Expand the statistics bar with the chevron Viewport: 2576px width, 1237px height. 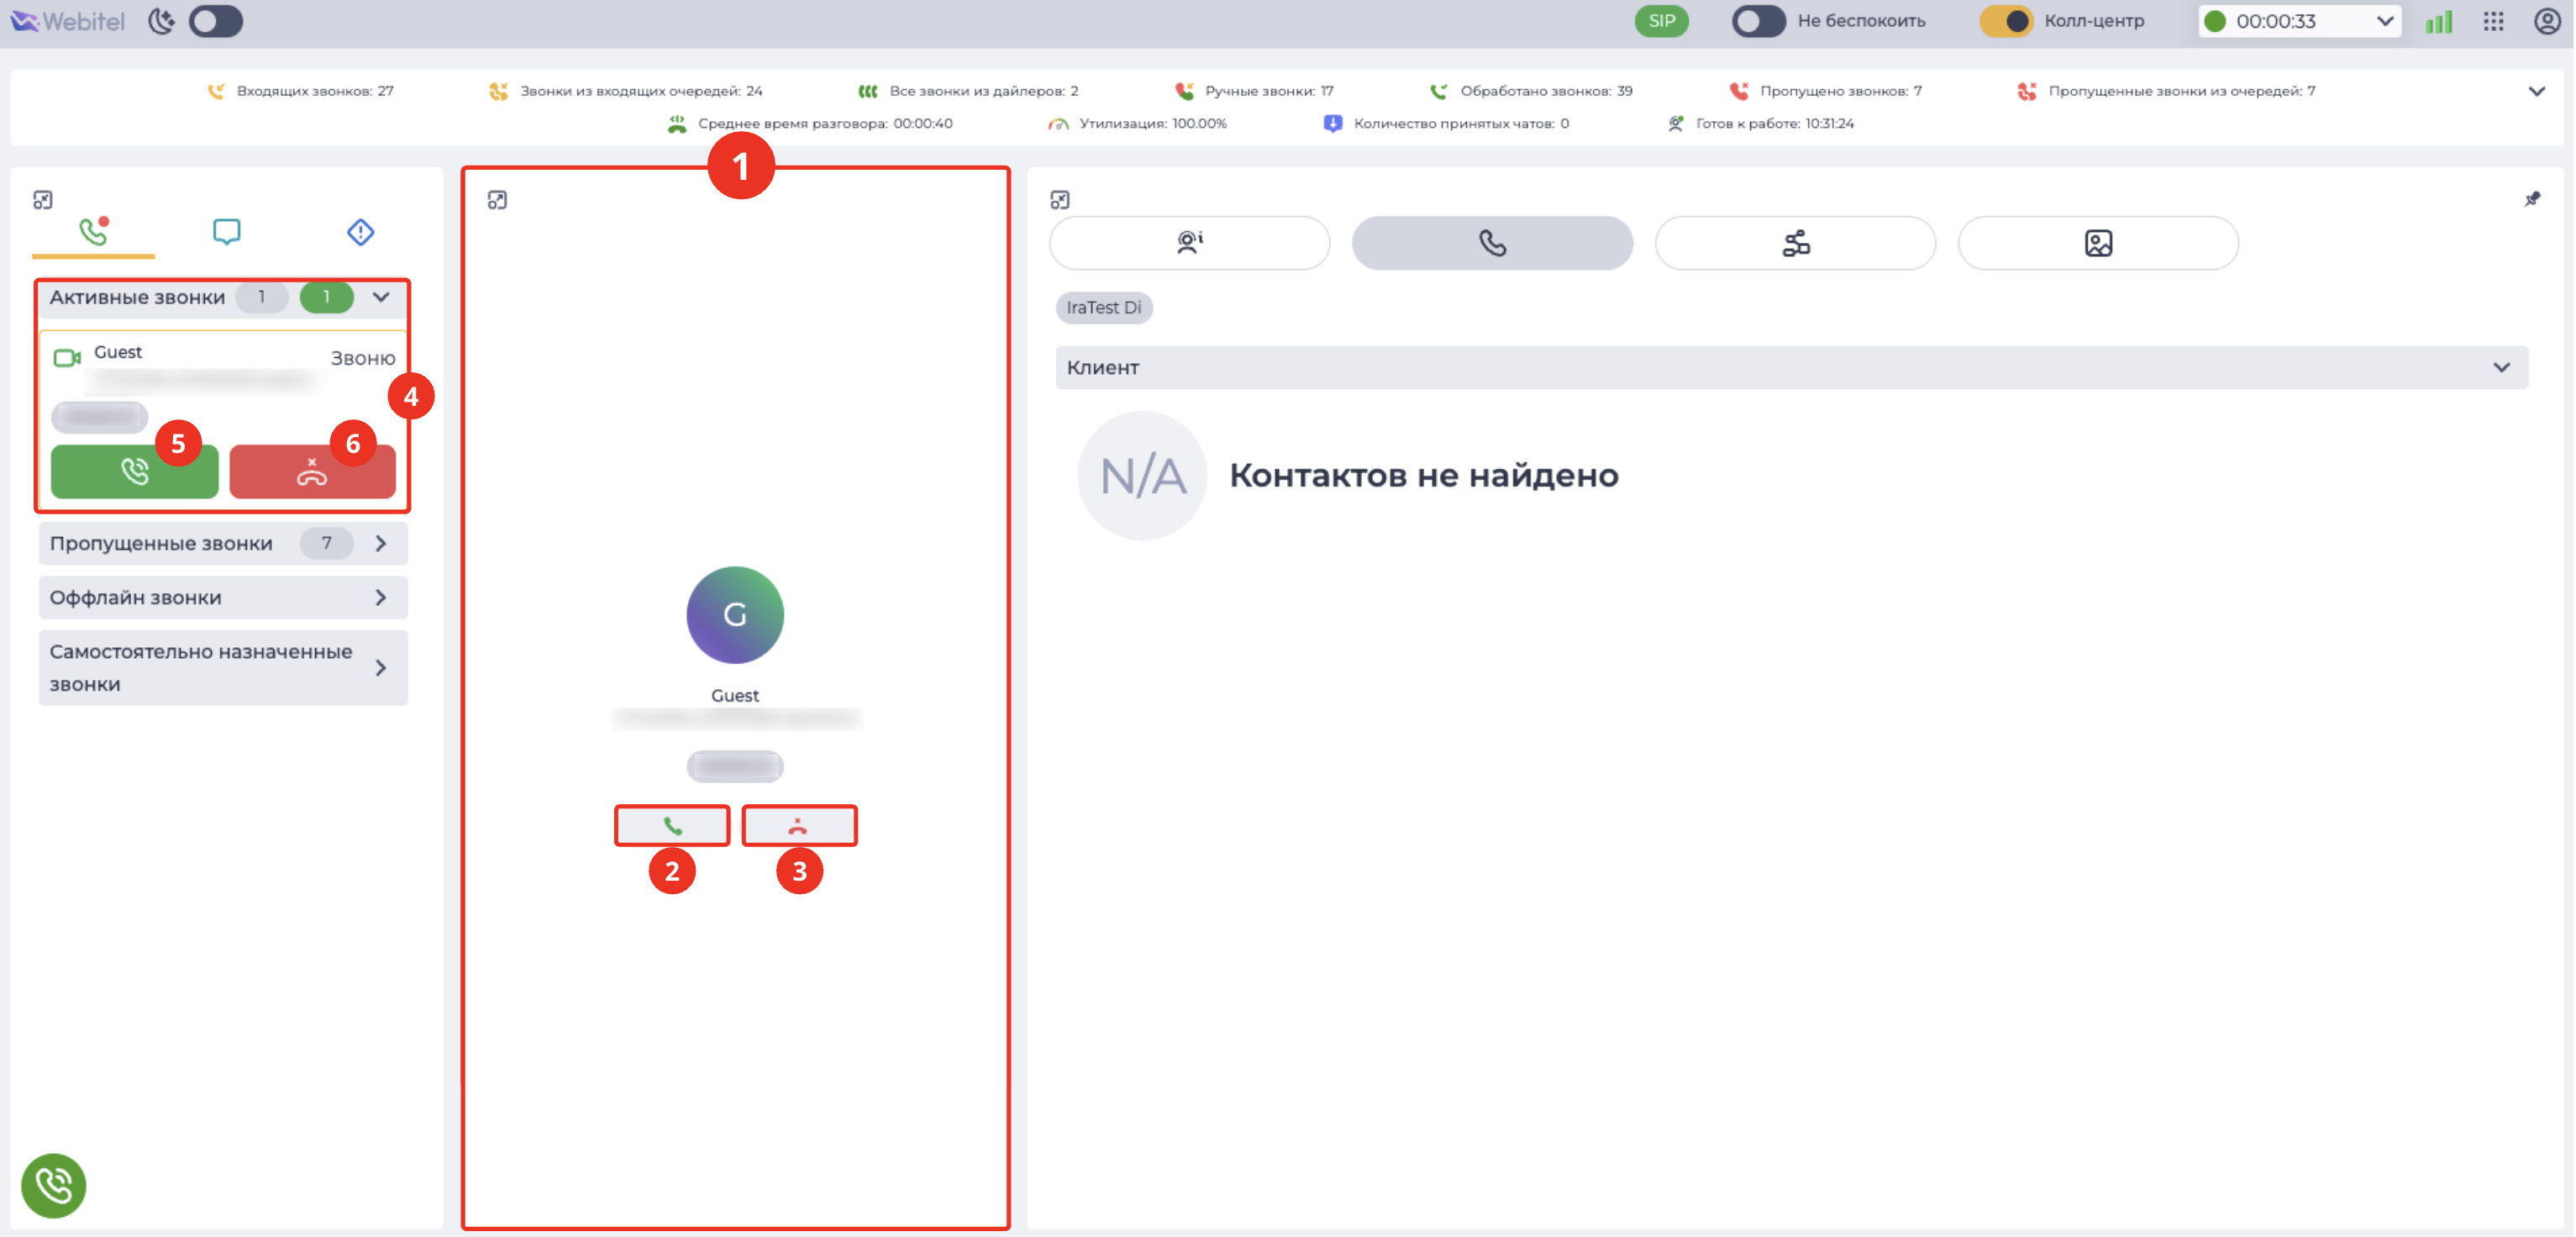[x=2537, y=91]
